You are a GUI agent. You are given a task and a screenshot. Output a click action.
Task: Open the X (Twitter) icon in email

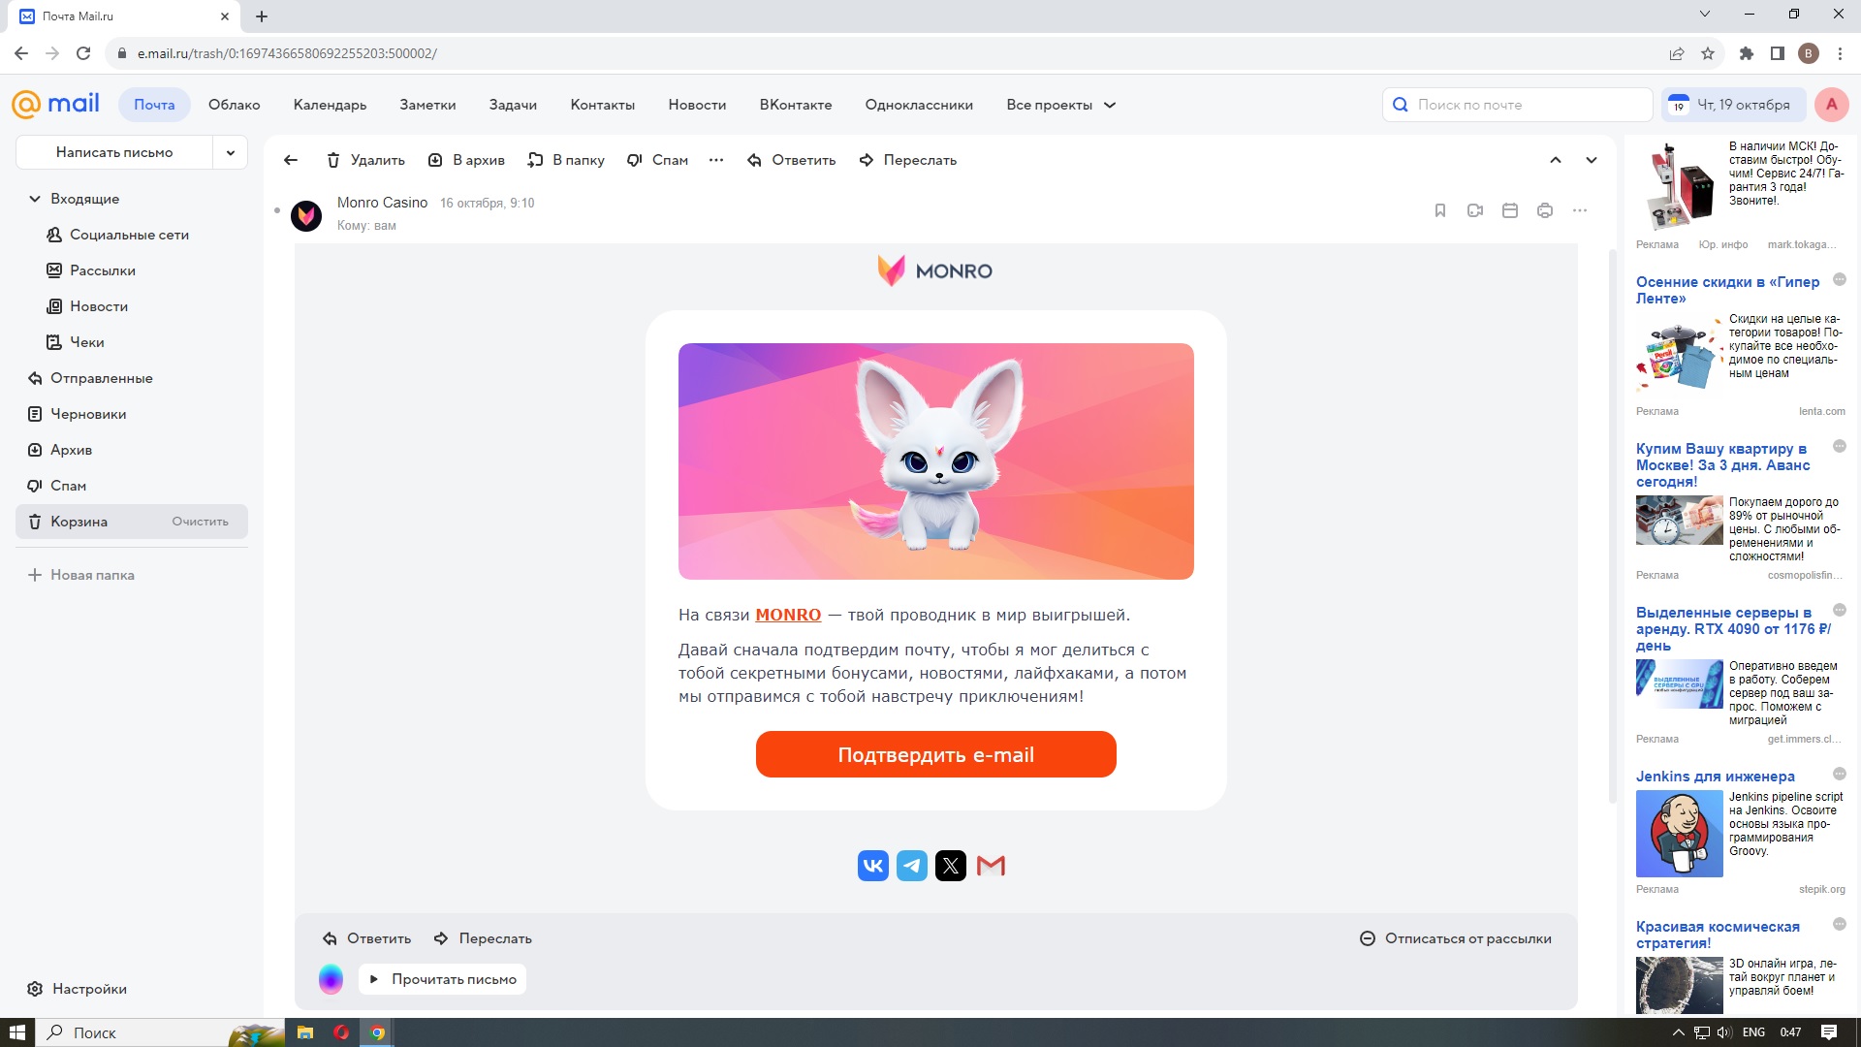[951, 866]
